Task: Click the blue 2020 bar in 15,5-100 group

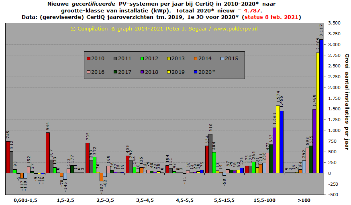Action: pyautogui.click(x=282, y=142)
